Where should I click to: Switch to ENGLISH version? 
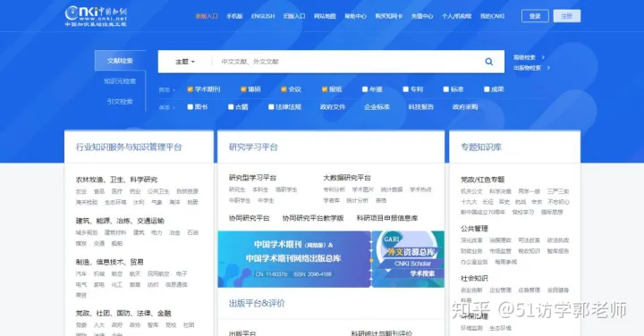(x=263, y=16)
